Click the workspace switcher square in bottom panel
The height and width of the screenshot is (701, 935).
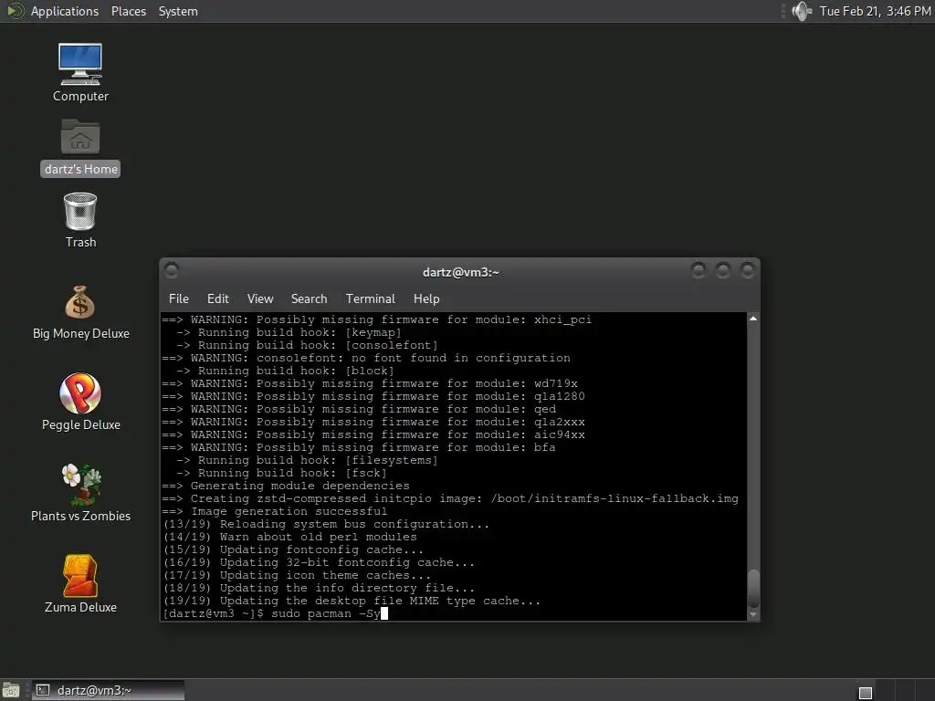(866, 693)
